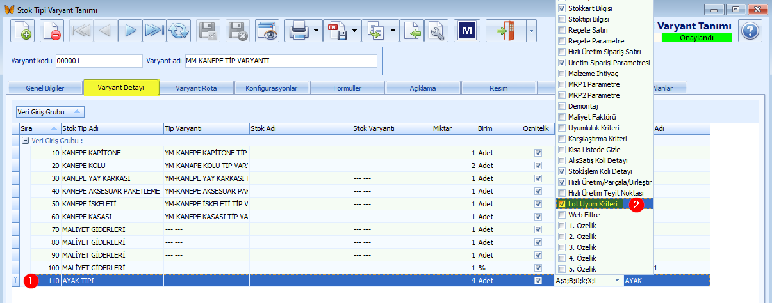Click the Varyant adı text field
Image resolution: width=772 pixels, height=303 pixels.
tap(281, 61)
